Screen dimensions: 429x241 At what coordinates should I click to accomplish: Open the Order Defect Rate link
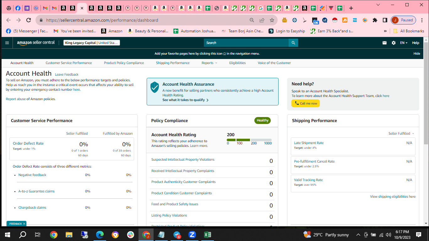(28, 143)
